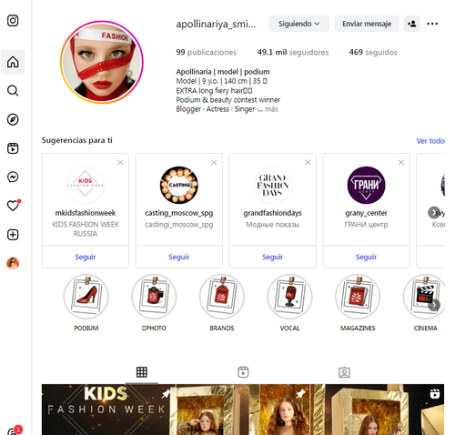Switch to the posts grid tab

coord(142,372)
